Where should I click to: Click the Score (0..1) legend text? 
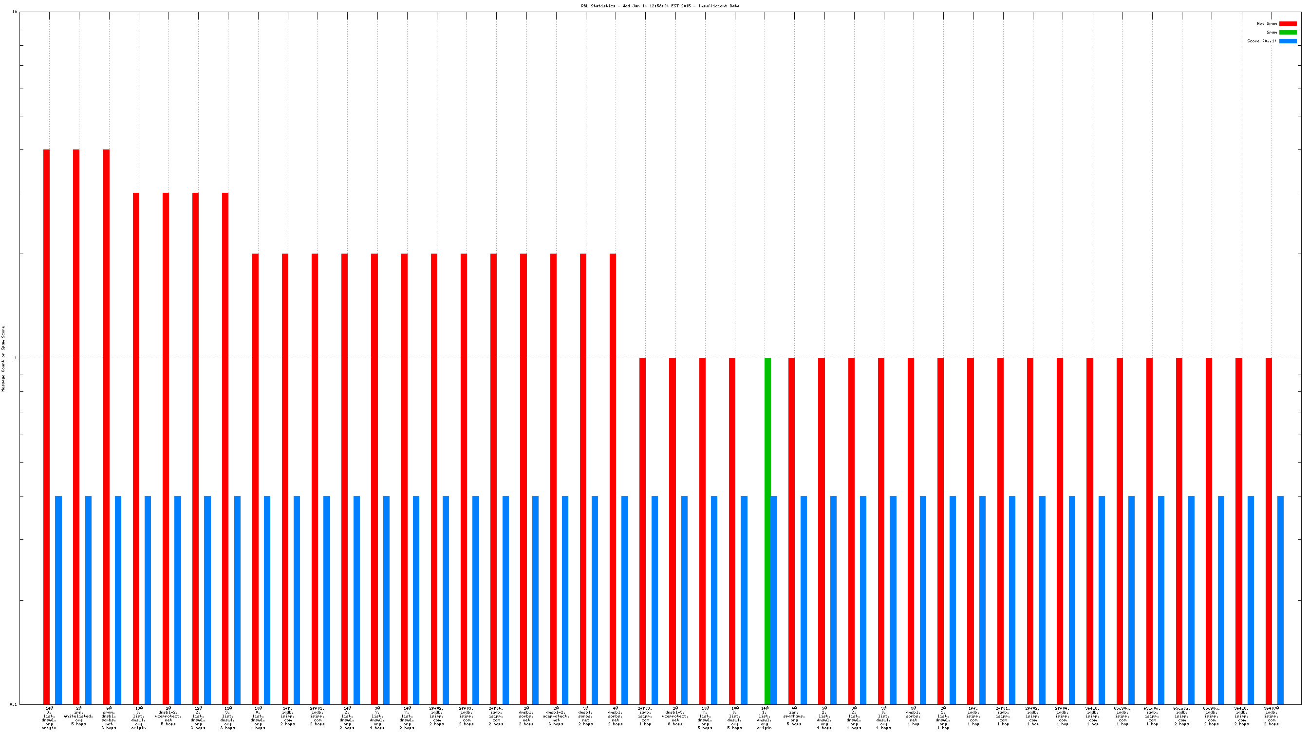tap(1261, 41)
